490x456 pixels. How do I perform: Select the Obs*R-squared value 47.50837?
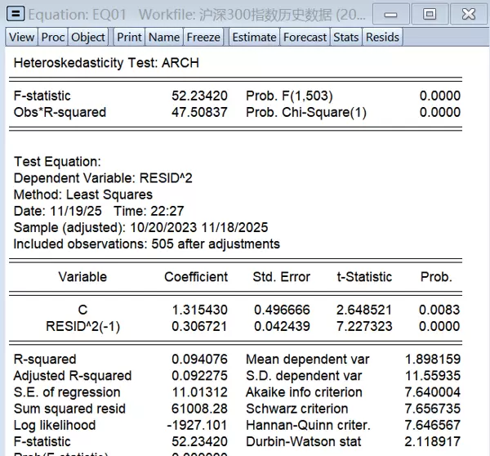(199, 112)
